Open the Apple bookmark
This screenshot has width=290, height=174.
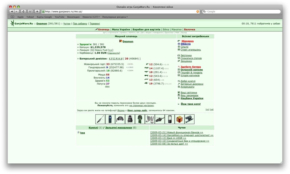20,17
